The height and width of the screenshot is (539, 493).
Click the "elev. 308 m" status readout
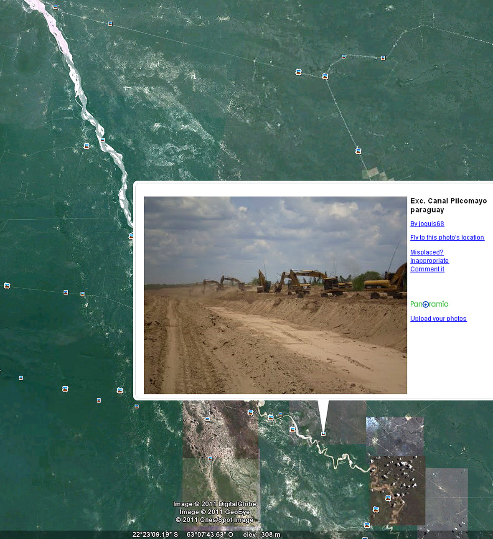click(x=261, y=534)
